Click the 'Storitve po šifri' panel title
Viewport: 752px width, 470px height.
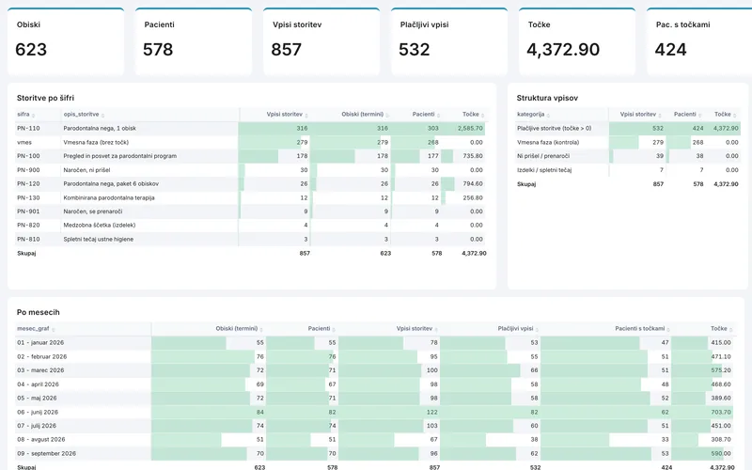[x=45, y=98]
